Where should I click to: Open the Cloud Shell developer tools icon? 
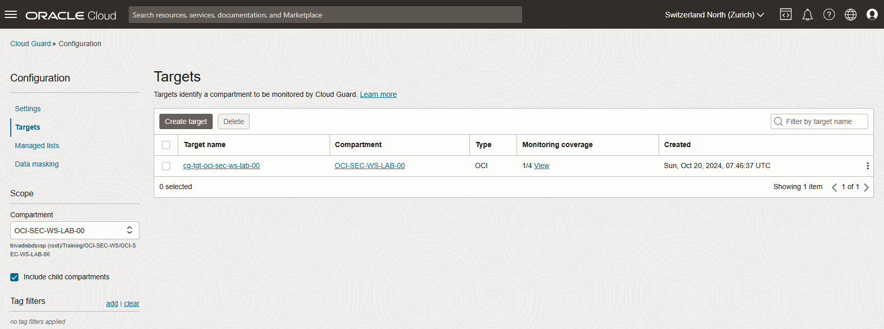coord(786,14)
